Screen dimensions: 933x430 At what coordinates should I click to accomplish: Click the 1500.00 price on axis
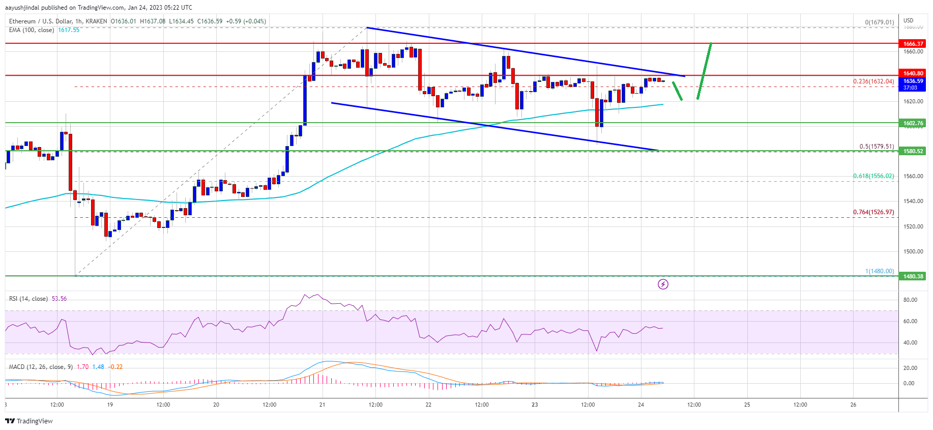(913, 251)
